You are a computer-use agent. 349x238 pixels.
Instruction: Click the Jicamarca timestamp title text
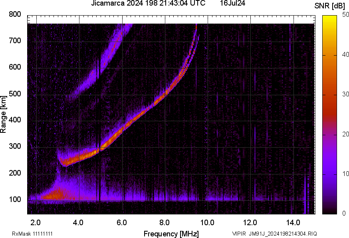148,4
